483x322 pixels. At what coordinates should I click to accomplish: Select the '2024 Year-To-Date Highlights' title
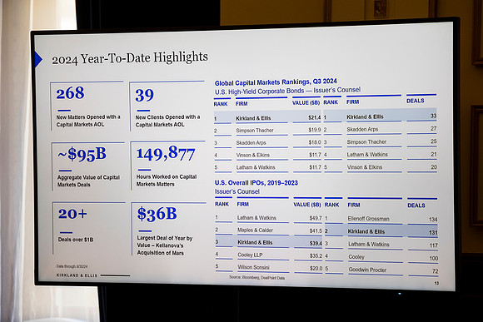pos(130,58)
